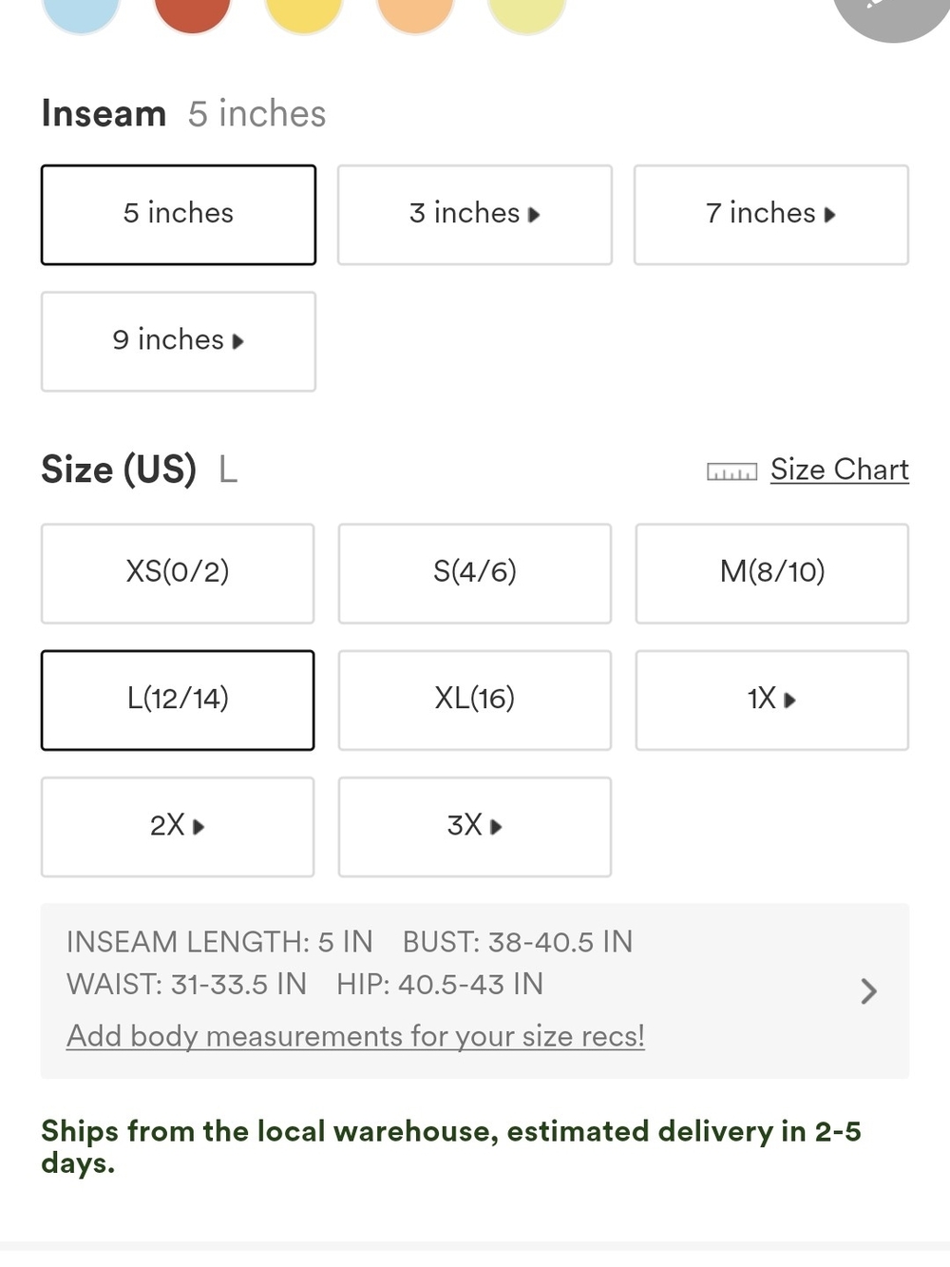Choose the 3X size option
Screen dimensions: 950x1267
pos(475,827)
